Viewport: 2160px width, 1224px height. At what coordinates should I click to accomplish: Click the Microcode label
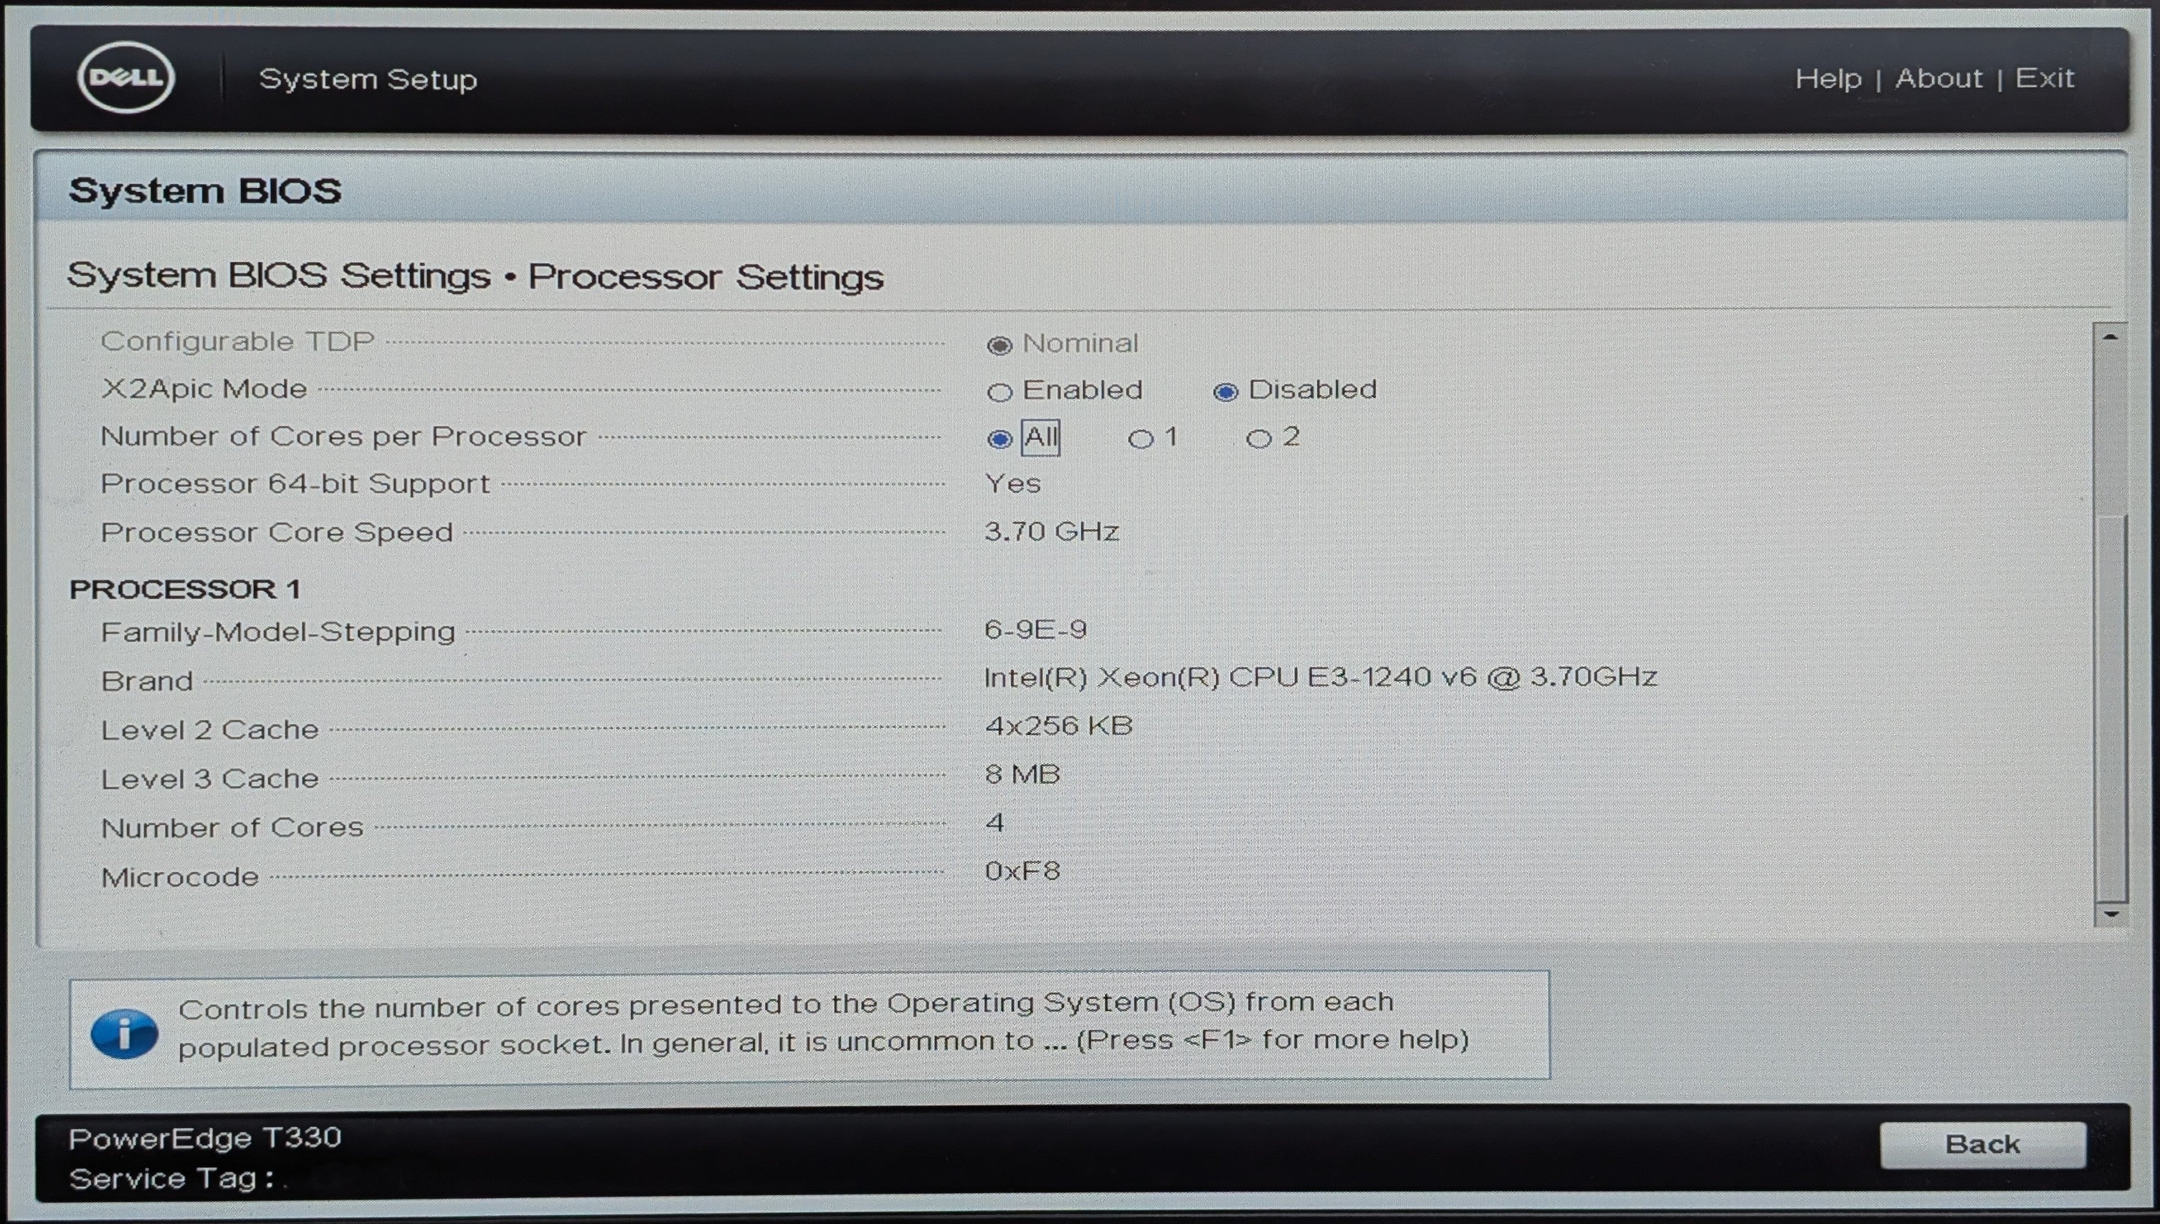pyautogui.click(x=180, y=877)
